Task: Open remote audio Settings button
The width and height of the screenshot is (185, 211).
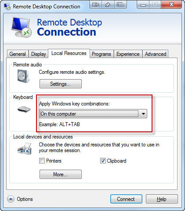Action: tap(61, 84)
